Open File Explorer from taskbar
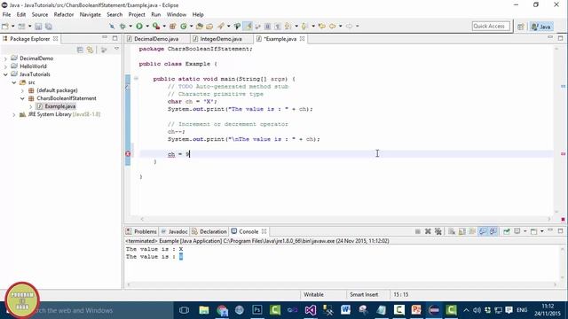The height and width of the screenshot is (319, 568). tap(204, 310)
